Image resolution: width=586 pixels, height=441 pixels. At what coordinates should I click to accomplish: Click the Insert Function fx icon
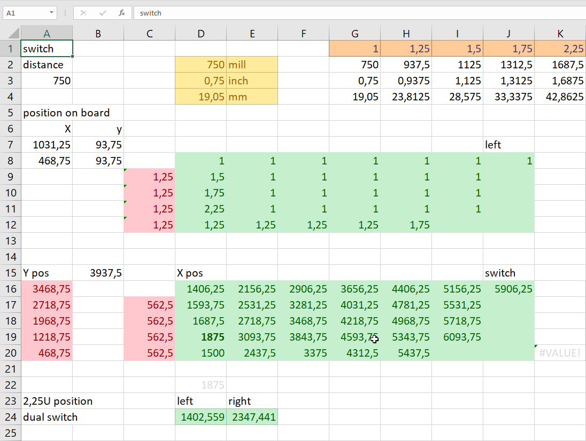pos(122,13)
